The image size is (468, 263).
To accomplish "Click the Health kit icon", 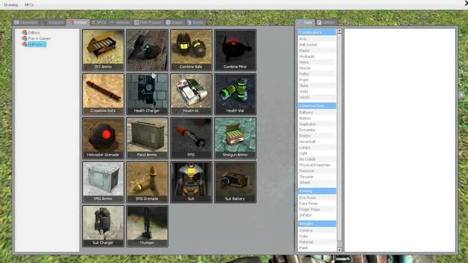I will 191,94.
